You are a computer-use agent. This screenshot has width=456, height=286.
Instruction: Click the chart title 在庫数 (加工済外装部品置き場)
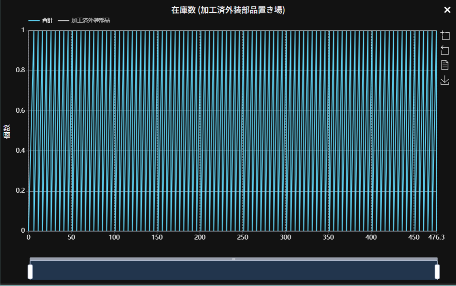[x=228, y=11]
